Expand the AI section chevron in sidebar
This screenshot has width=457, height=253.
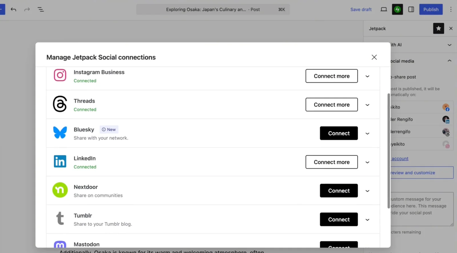449,45
